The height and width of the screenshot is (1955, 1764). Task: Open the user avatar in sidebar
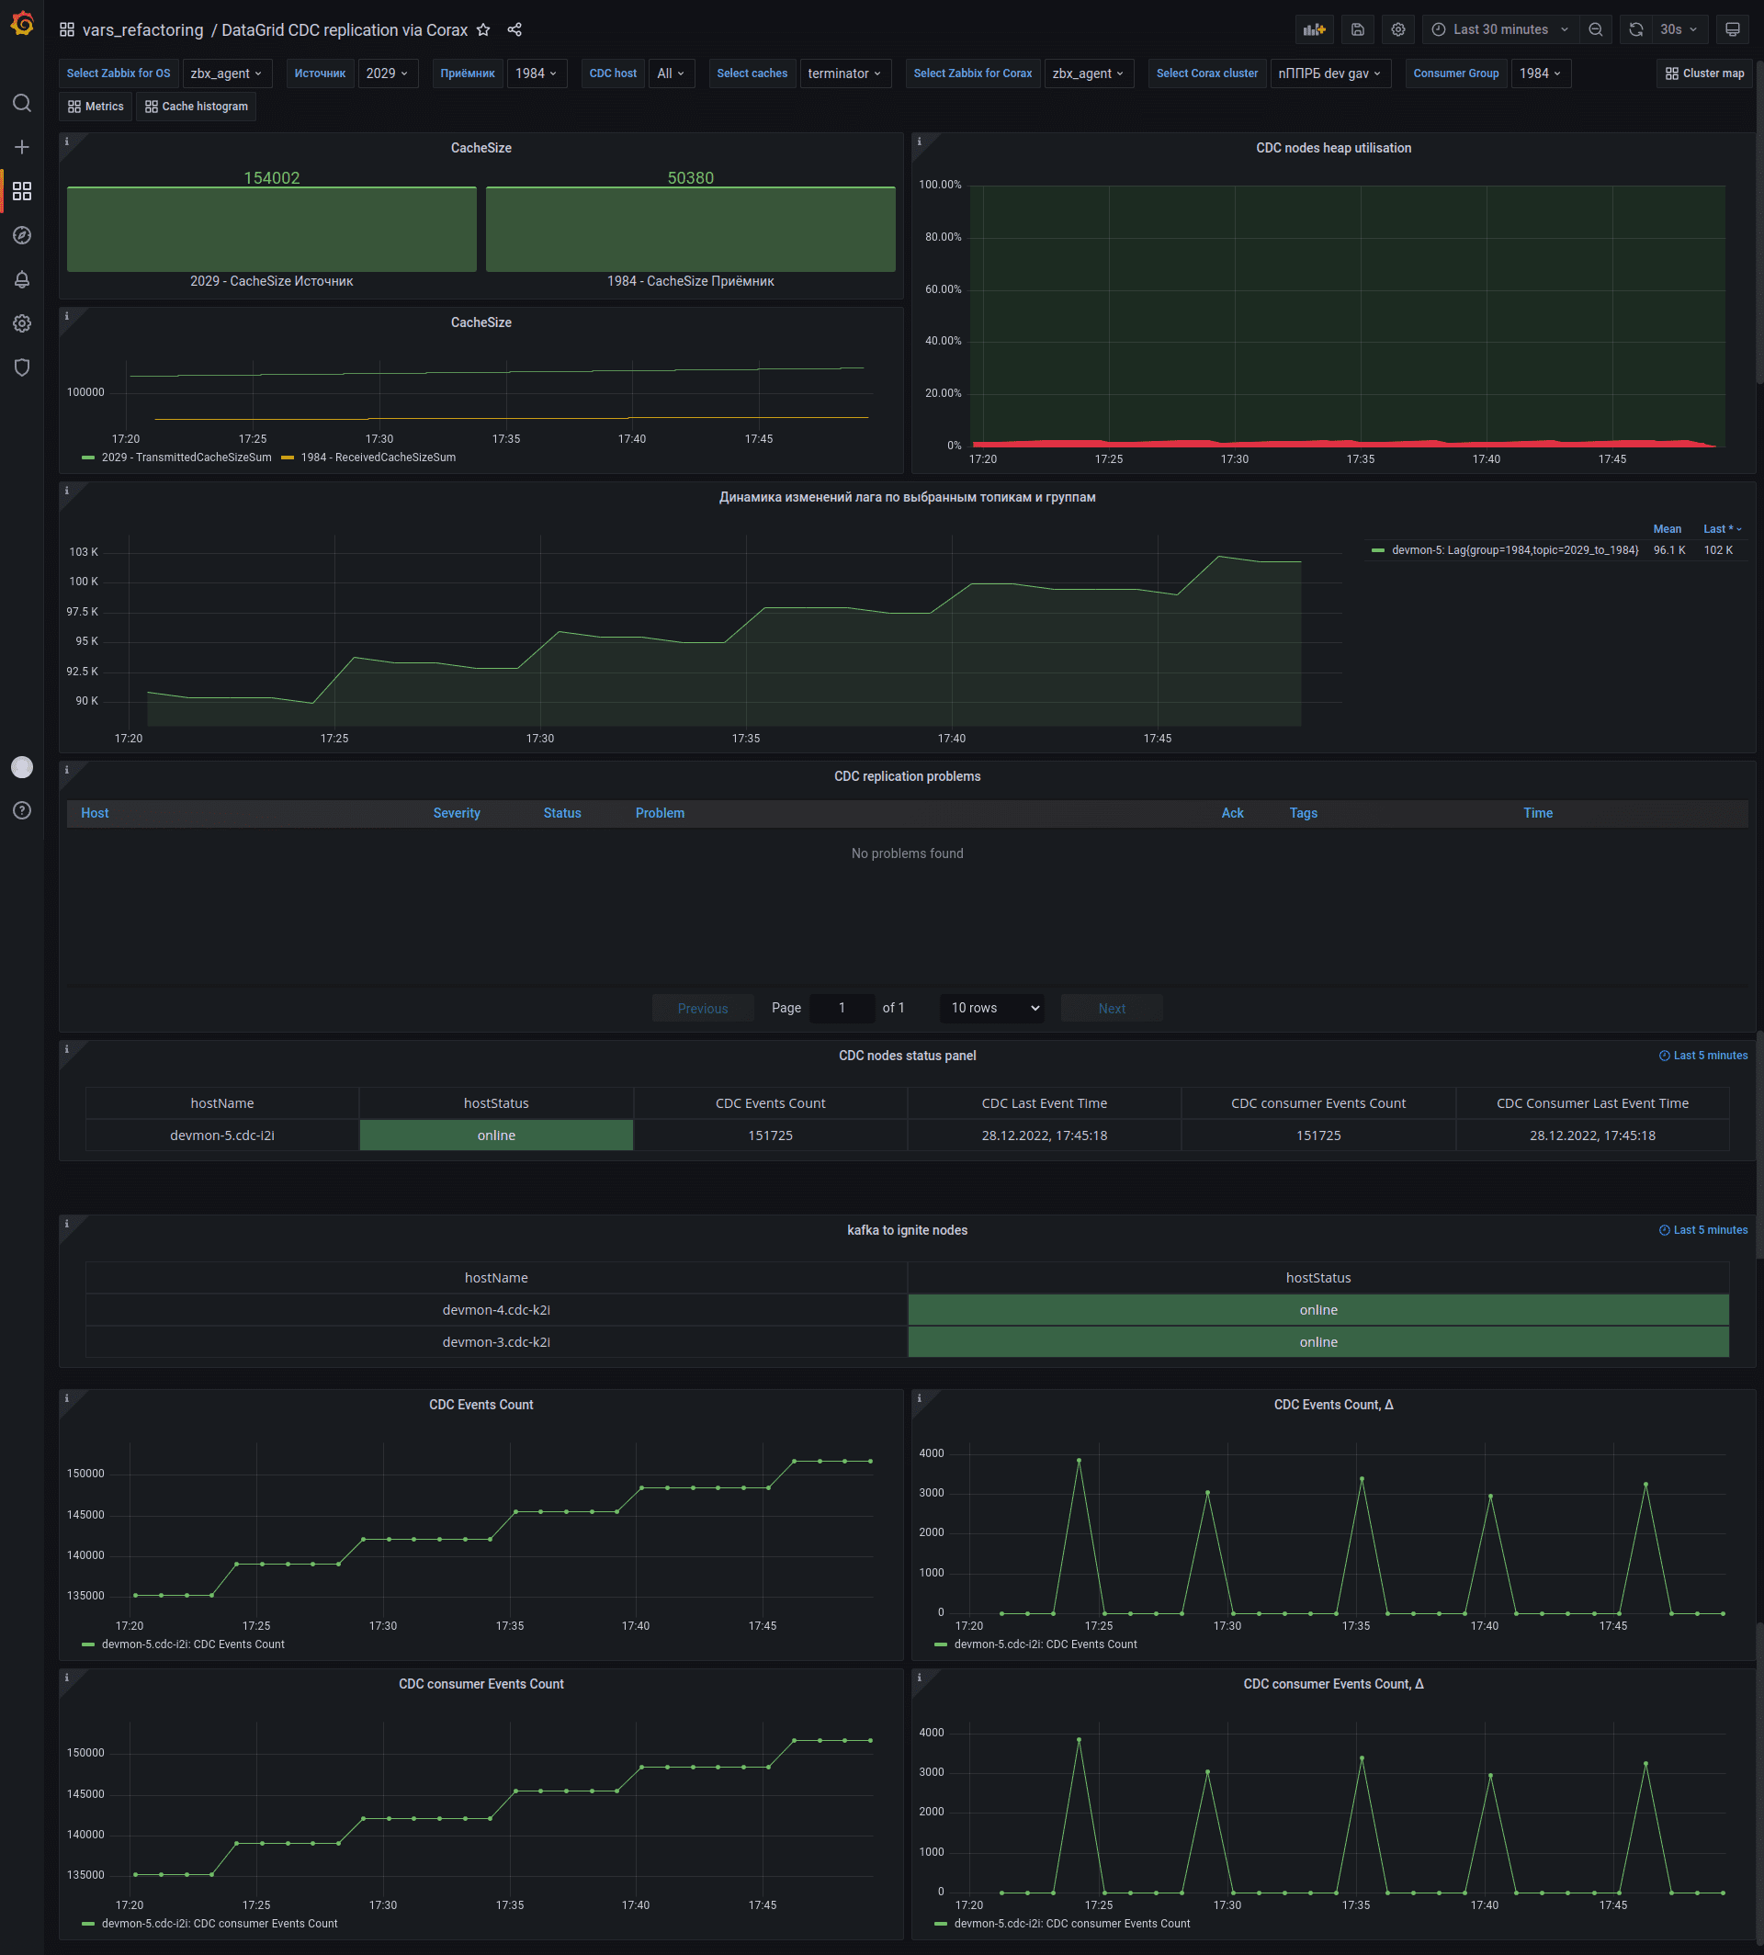point(21,767)
